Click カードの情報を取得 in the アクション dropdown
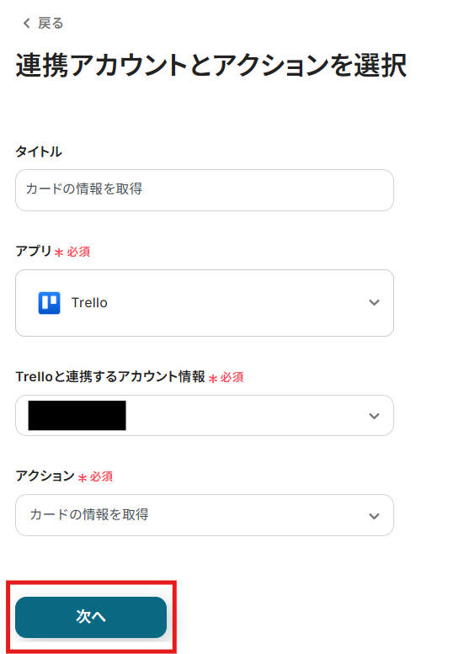This screenshot has height=654, width=453. click(x=89, y=514)
